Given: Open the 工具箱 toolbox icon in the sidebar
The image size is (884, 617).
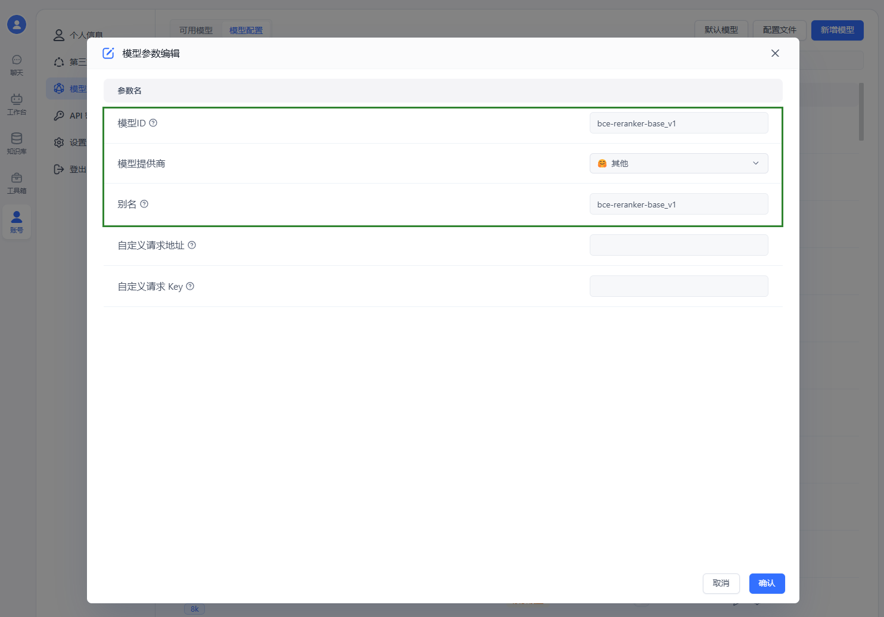Looking at the screenshot, I should pyautogui.click(x=17, y=182).
